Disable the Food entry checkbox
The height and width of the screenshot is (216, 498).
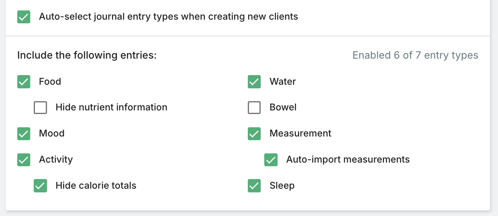coord(24,82)
